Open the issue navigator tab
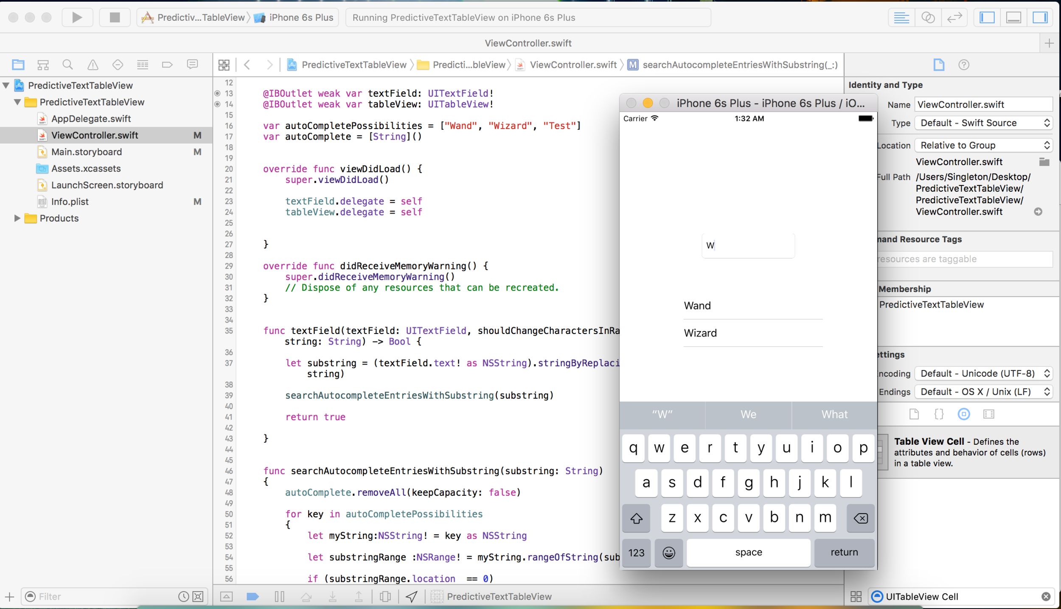The width and height of the screenshot is (1061, 609). 93,65
